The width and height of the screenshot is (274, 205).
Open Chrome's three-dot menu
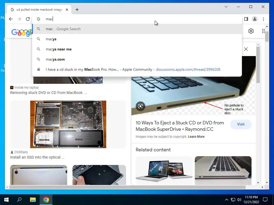(x=263, y=19)
